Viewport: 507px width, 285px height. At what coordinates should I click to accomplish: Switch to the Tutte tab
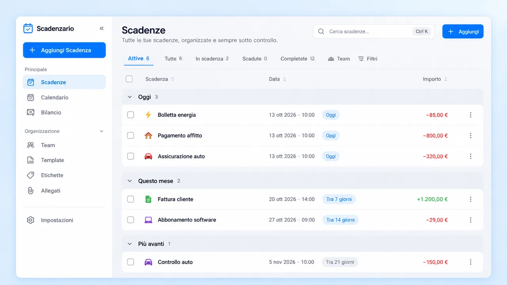click(x=173, y=59)
